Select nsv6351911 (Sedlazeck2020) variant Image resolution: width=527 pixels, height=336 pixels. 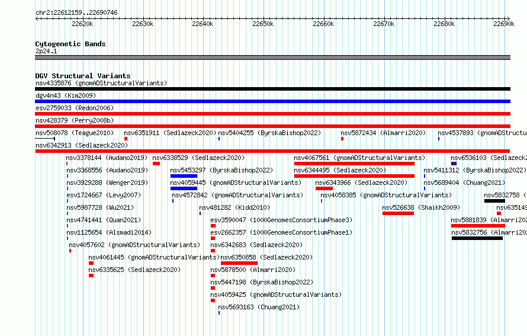pos(170,133)
